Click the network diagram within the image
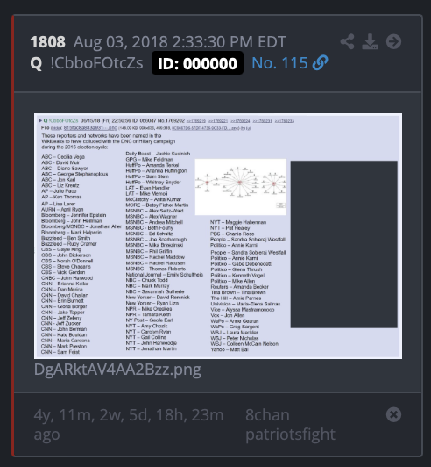 [x=241, y=187]
